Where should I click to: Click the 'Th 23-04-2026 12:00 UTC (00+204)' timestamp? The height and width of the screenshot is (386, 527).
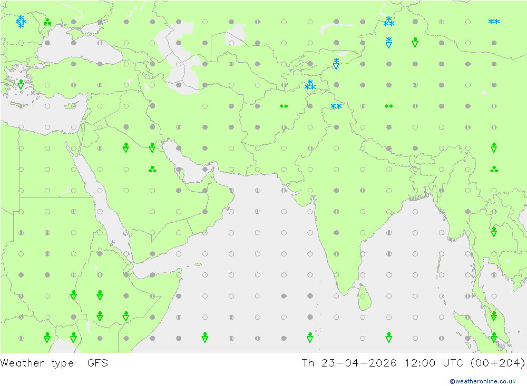[413, 363]
